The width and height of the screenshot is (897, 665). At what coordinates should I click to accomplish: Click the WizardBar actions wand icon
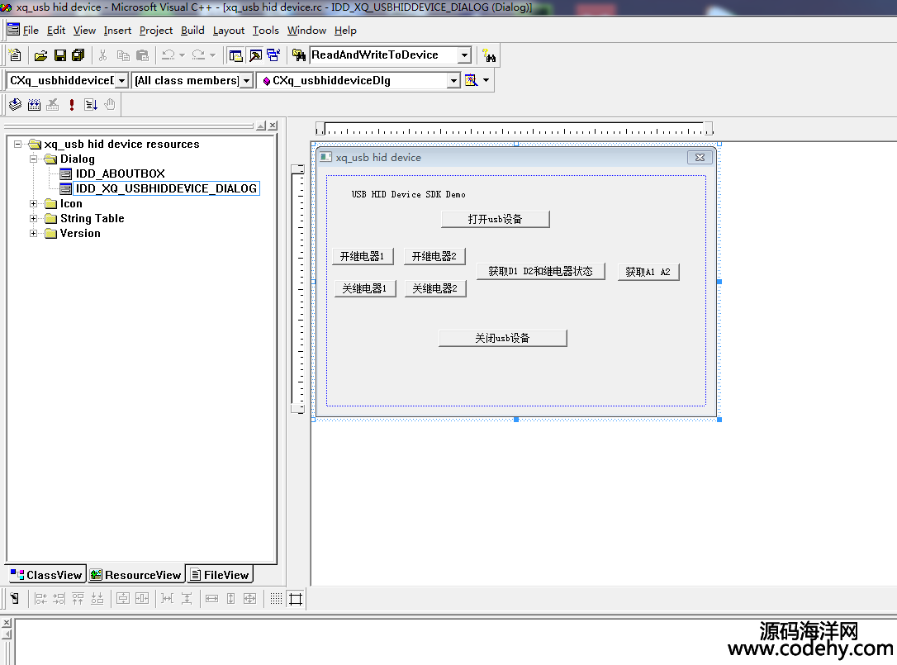[471, 80]
